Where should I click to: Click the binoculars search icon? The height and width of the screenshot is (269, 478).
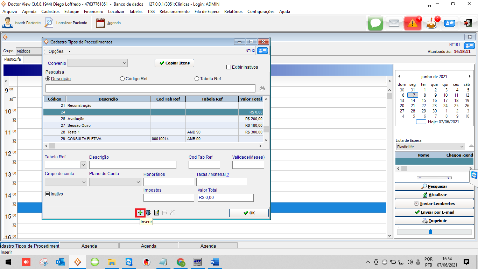262,88
